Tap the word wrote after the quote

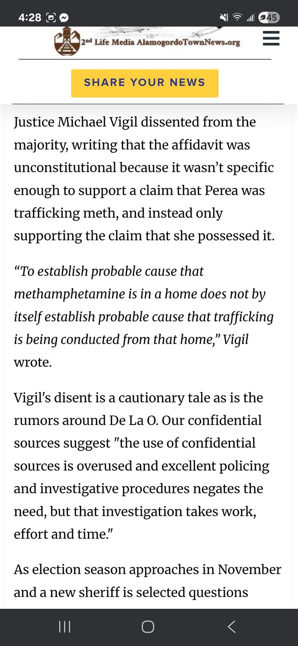click(x=33, y=362)
